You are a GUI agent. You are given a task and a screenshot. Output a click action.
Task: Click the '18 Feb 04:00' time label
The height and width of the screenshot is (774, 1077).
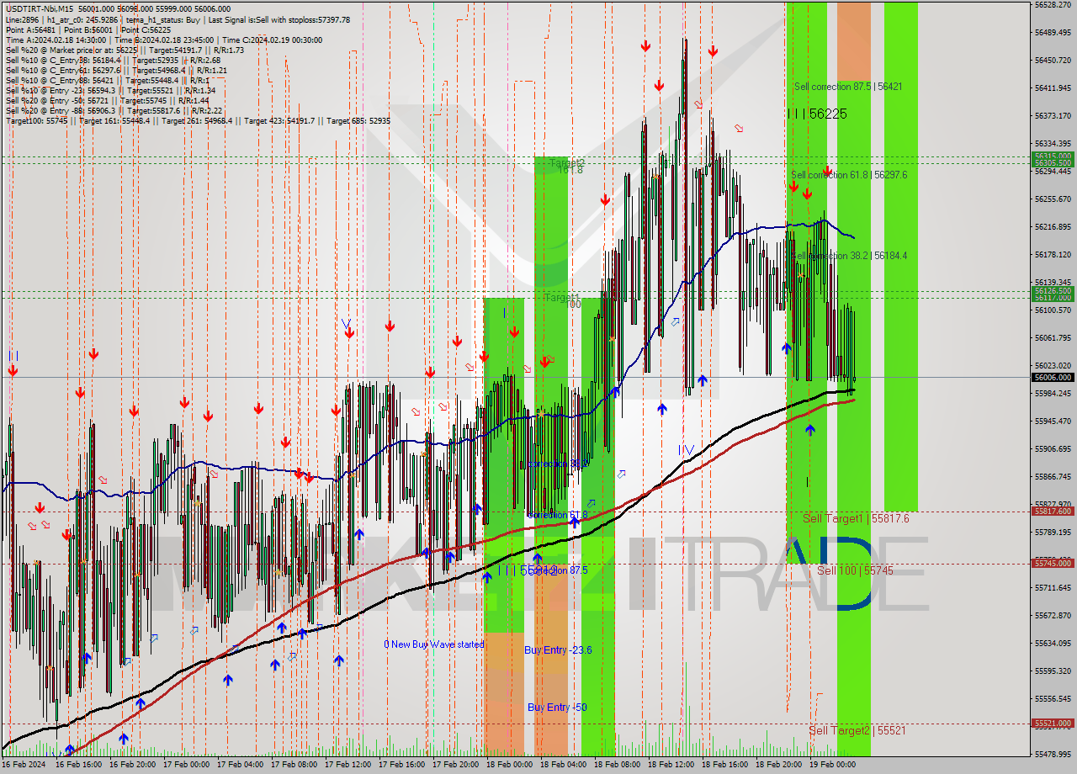[564, 765]
